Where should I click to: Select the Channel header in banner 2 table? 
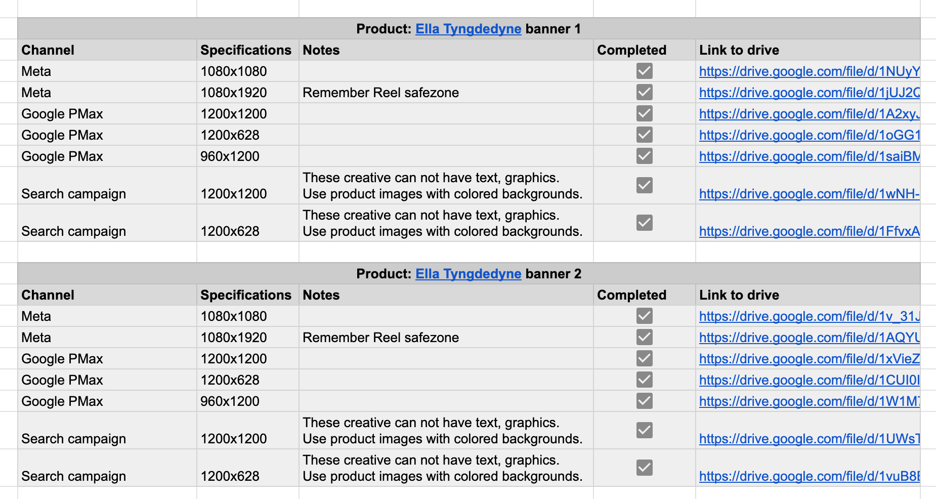coord(107,295)
